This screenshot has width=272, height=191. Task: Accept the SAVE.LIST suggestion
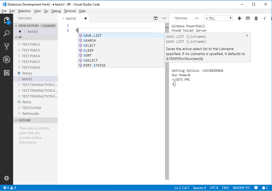[121, 35]
